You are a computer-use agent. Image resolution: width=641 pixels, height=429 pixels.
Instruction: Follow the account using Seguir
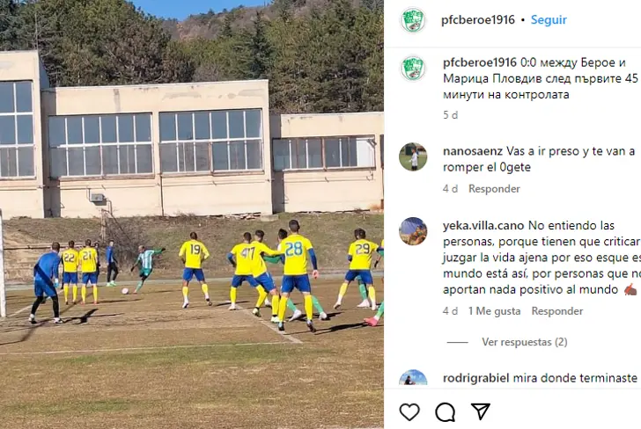point(549,19)
